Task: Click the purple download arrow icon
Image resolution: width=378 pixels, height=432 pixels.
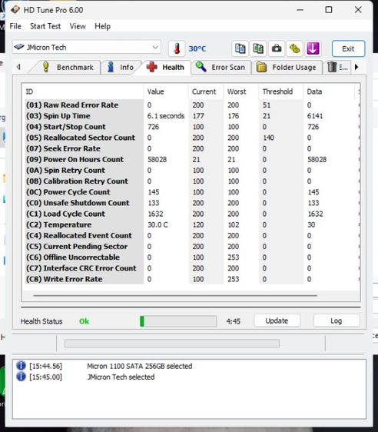Action: pyautogui.click(x=313, y=48)
